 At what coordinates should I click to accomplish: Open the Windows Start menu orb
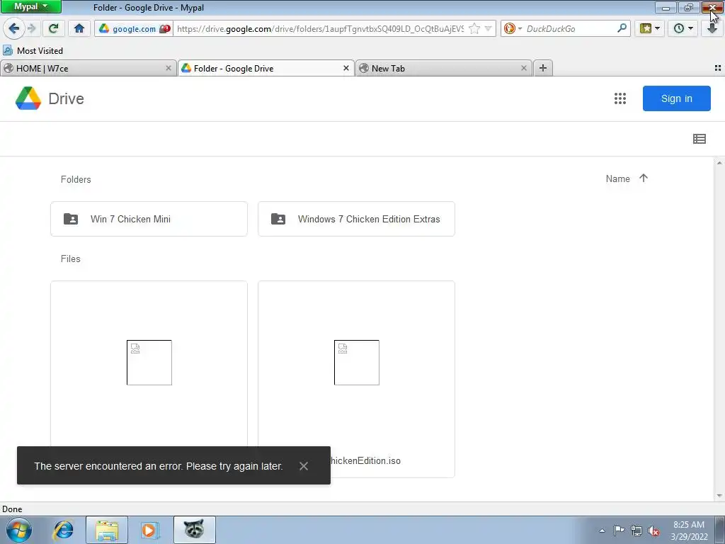point(18,530)
